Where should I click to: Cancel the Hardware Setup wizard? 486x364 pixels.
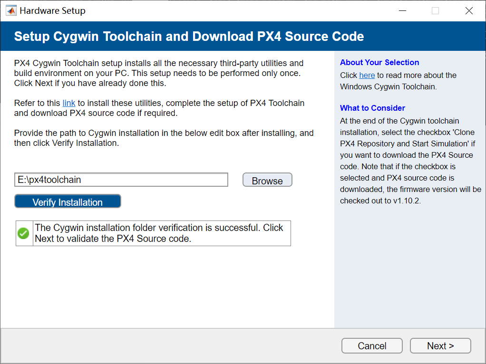tap(372, 345)
